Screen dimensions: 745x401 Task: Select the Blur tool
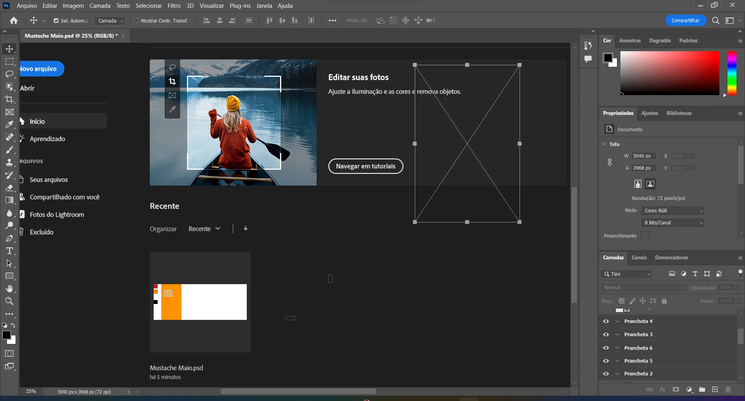pyautogui.click(x=9, y=213)
